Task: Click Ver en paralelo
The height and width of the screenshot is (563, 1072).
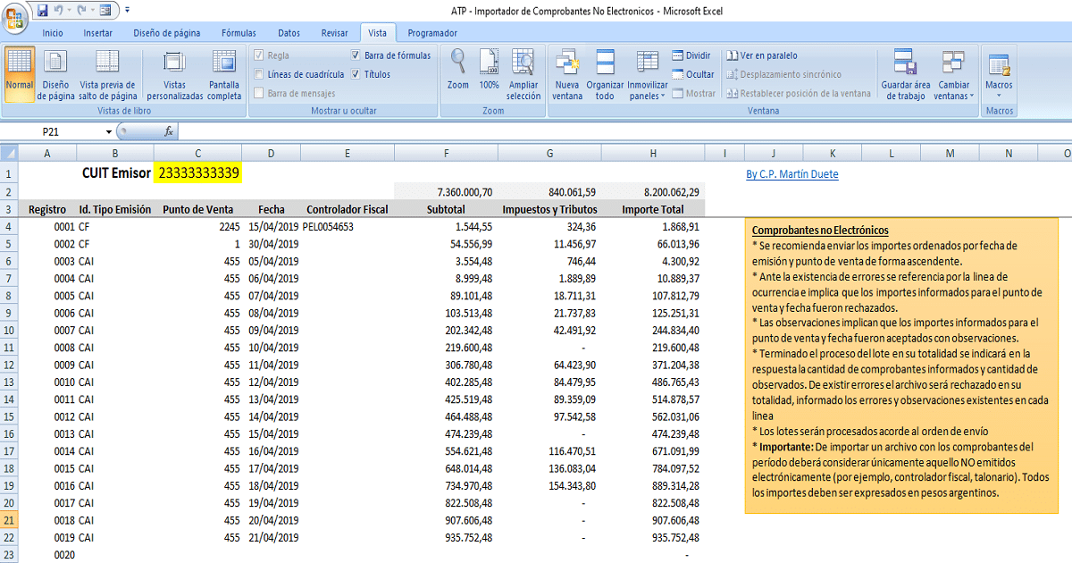Action: click(762, 55)
